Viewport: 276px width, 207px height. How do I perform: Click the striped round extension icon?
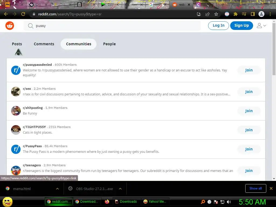227,14
